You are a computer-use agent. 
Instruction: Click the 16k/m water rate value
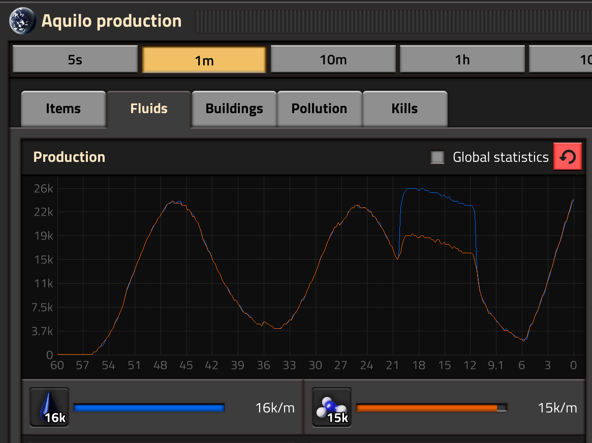coord(275,407)
